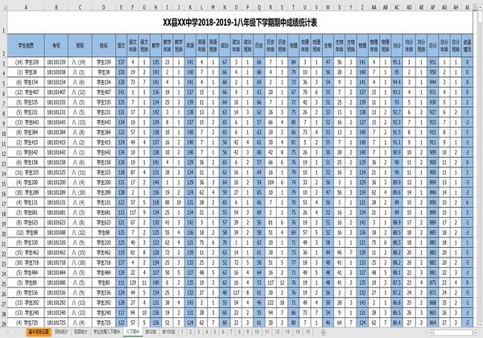483x338 pixels.
Task: Open the 前50名 sheet tab
Action: point(151,332)
